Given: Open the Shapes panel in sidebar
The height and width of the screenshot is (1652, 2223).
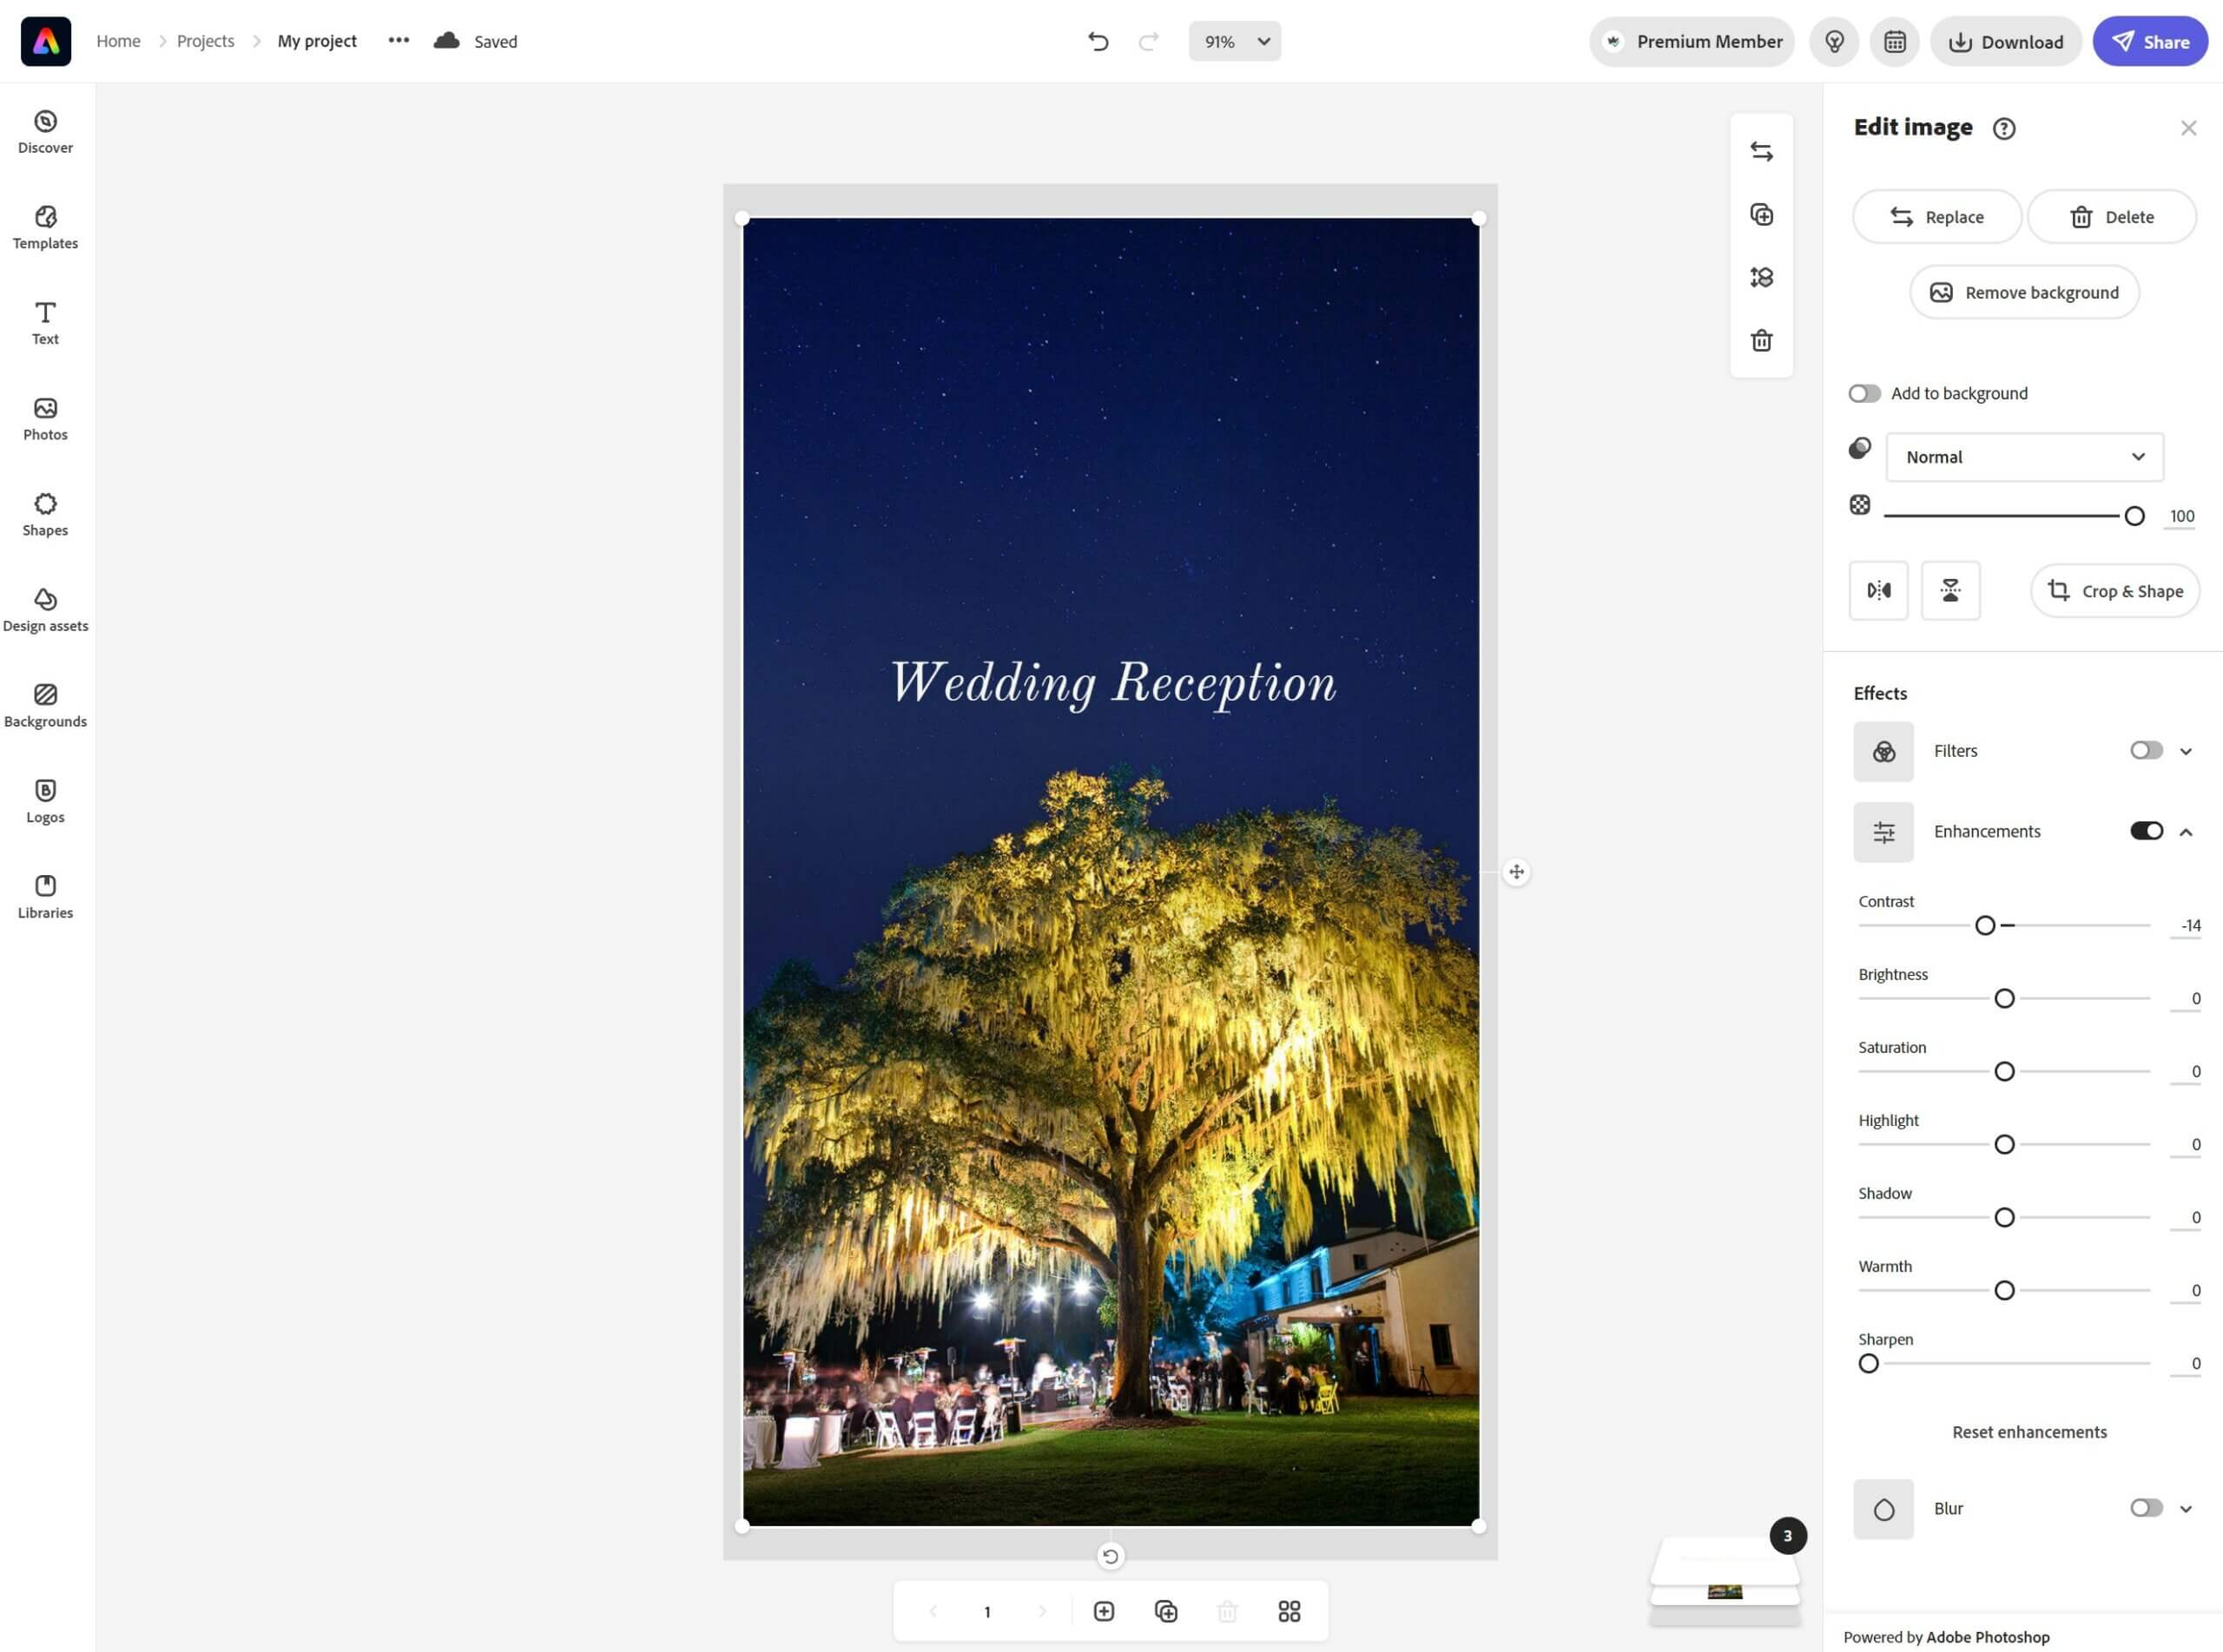Looking at the screenshot, I should [x=45, y=514].
